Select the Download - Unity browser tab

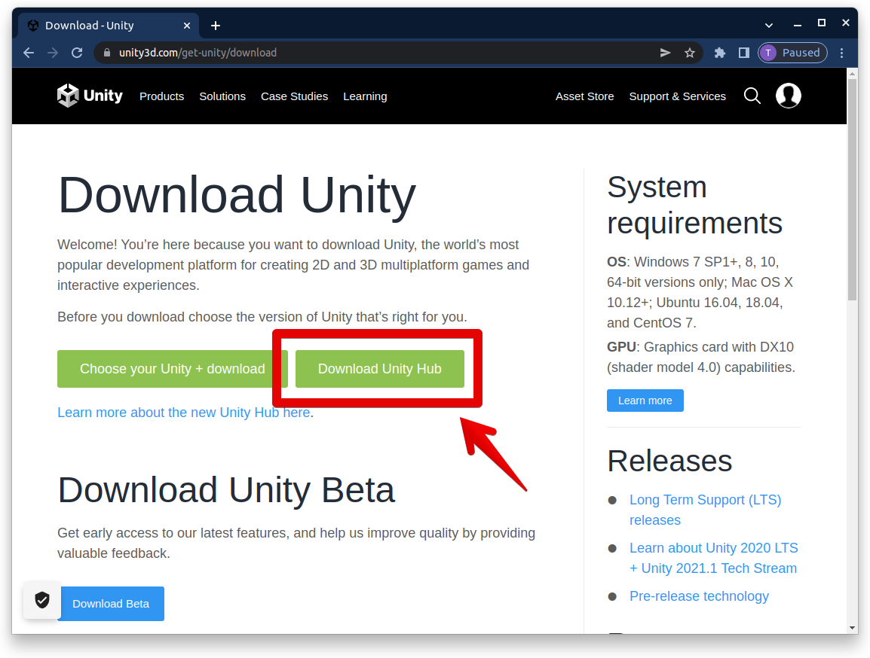coord(109,26)
